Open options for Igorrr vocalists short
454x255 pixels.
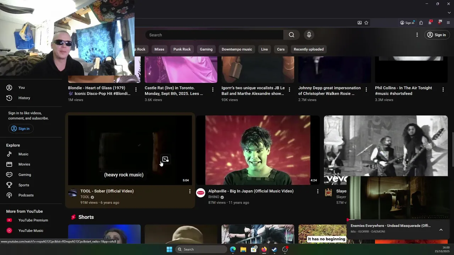click(x=289, y=90)
